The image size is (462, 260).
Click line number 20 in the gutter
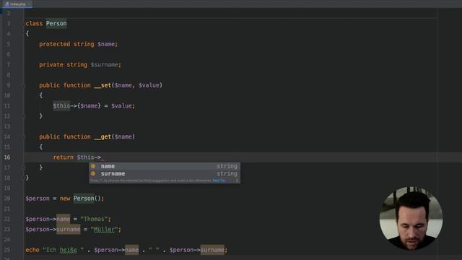pos(7,199)
